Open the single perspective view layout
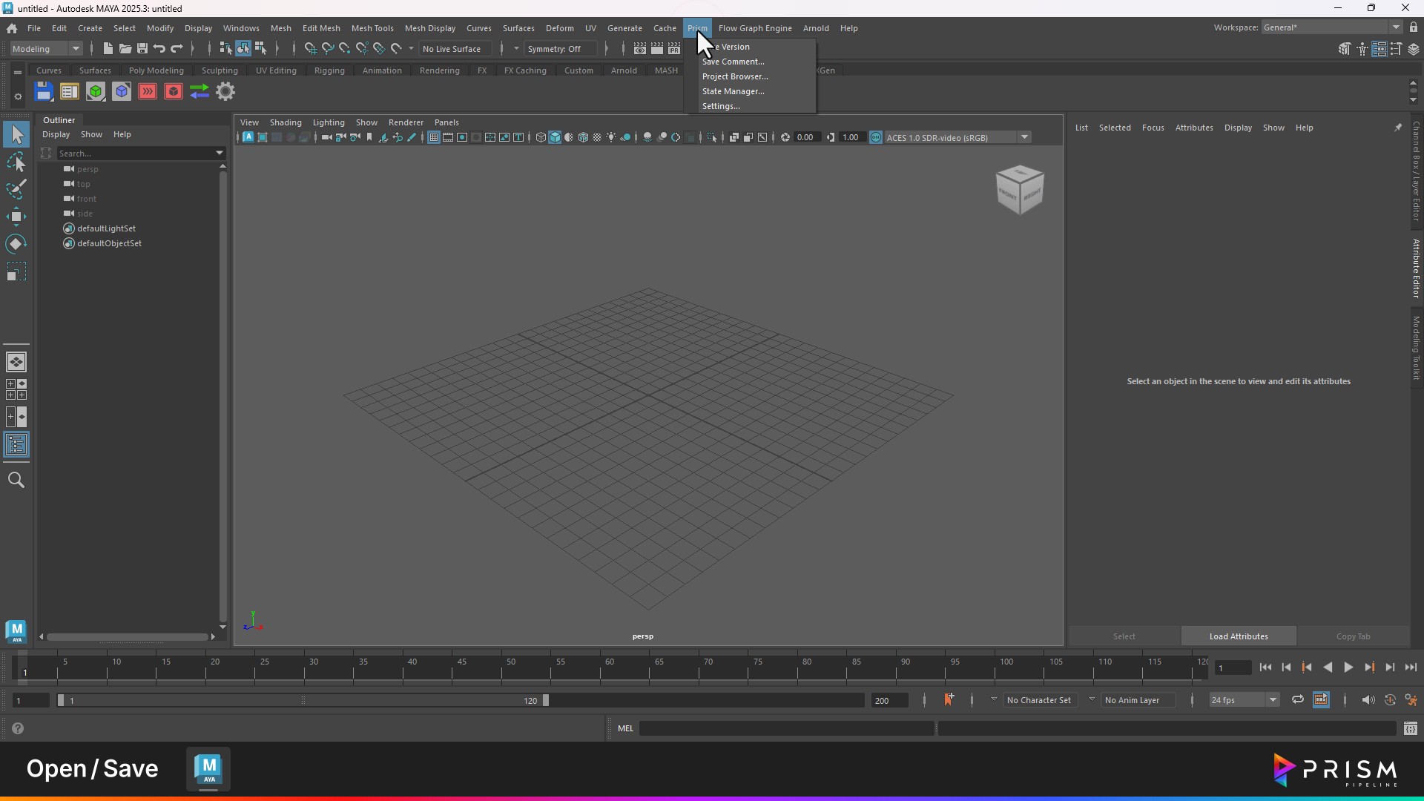The height and width of the screenshot is (801, 1424). coord(16,362)
